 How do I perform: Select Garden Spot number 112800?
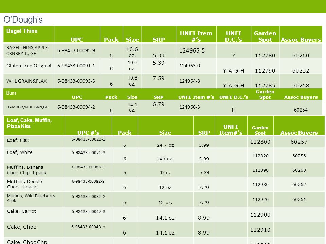pyautogui.click(x=260, y=142)
